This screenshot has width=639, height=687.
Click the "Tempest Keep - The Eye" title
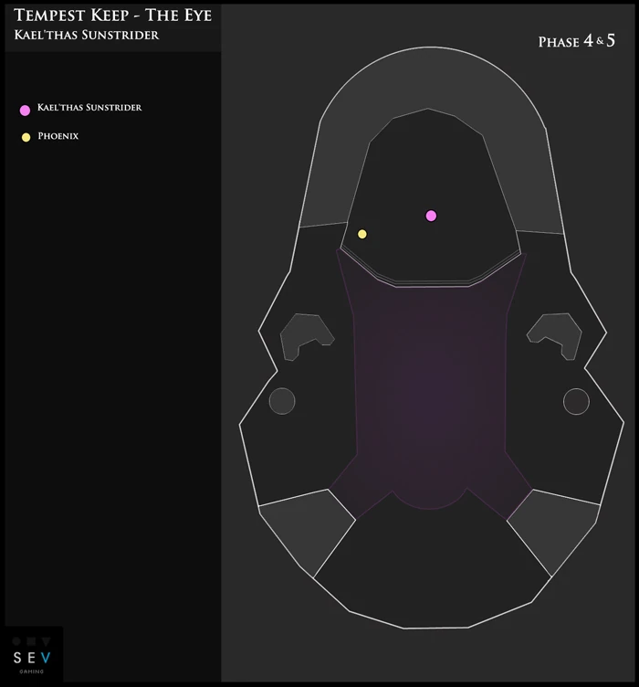(113, 15)
